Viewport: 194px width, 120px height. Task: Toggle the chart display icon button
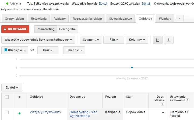point(157,40)
